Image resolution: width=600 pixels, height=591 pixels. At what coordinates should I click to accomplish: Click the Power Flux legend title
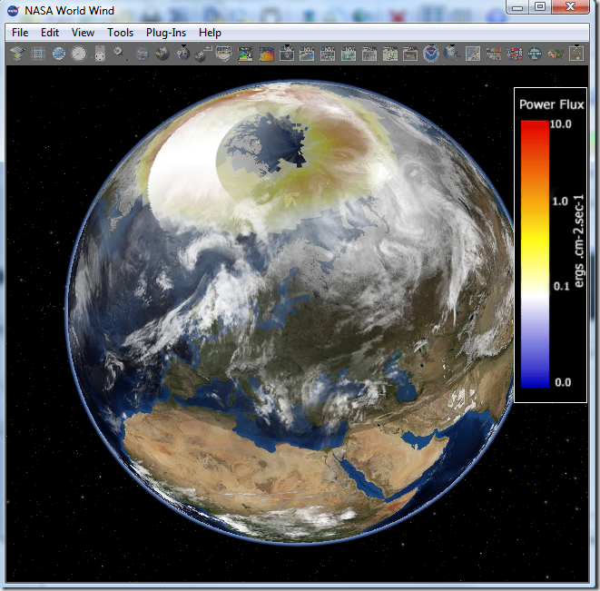[x=551, y=104]
